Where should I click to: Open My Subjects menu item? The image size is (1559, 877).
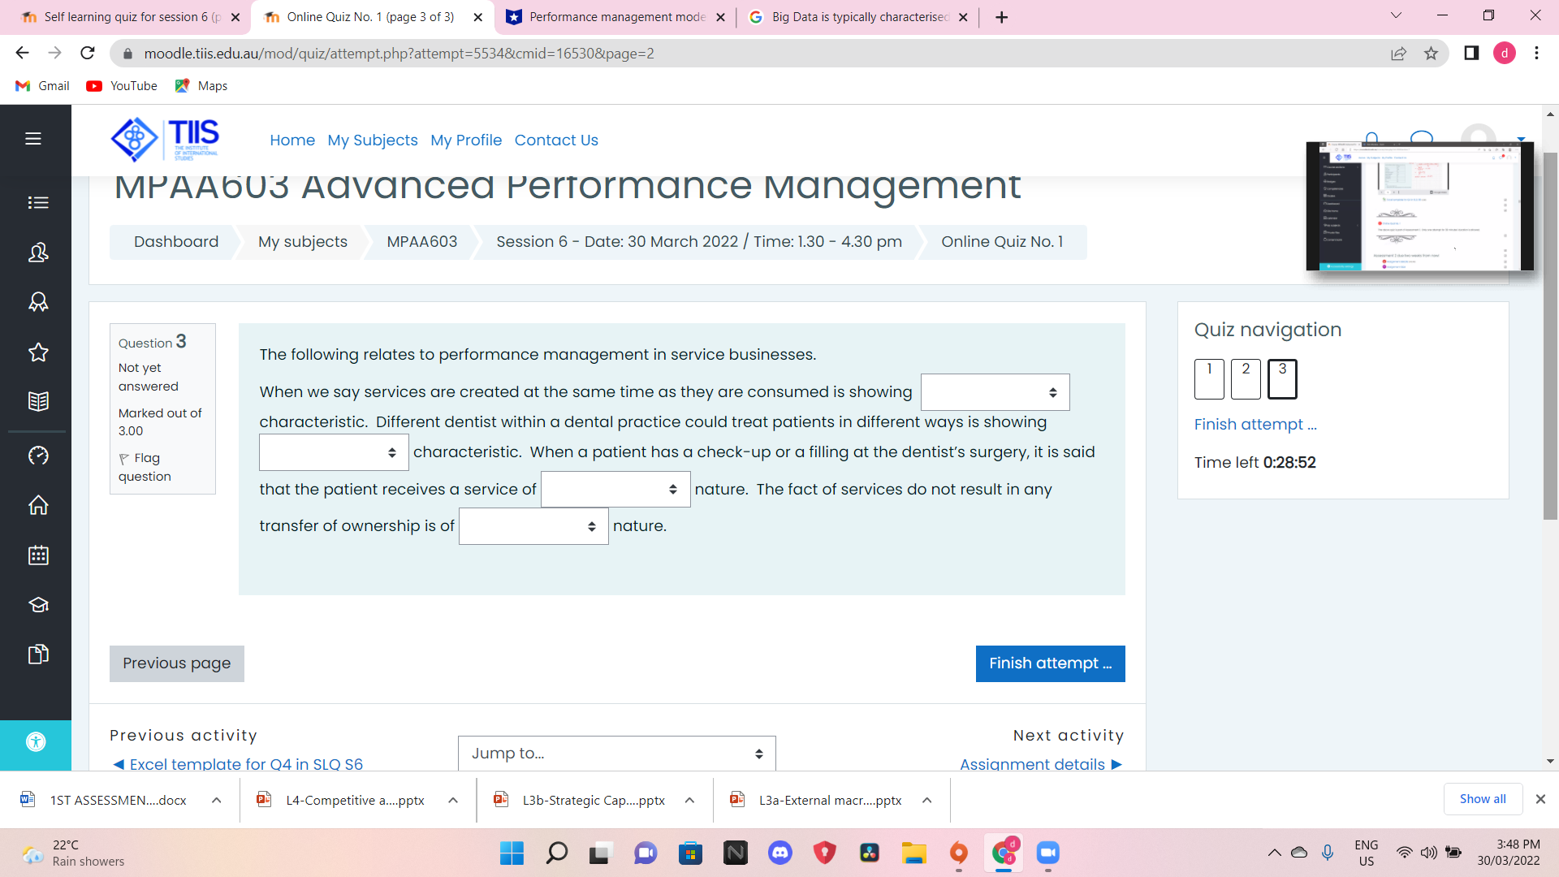[373, 140]
